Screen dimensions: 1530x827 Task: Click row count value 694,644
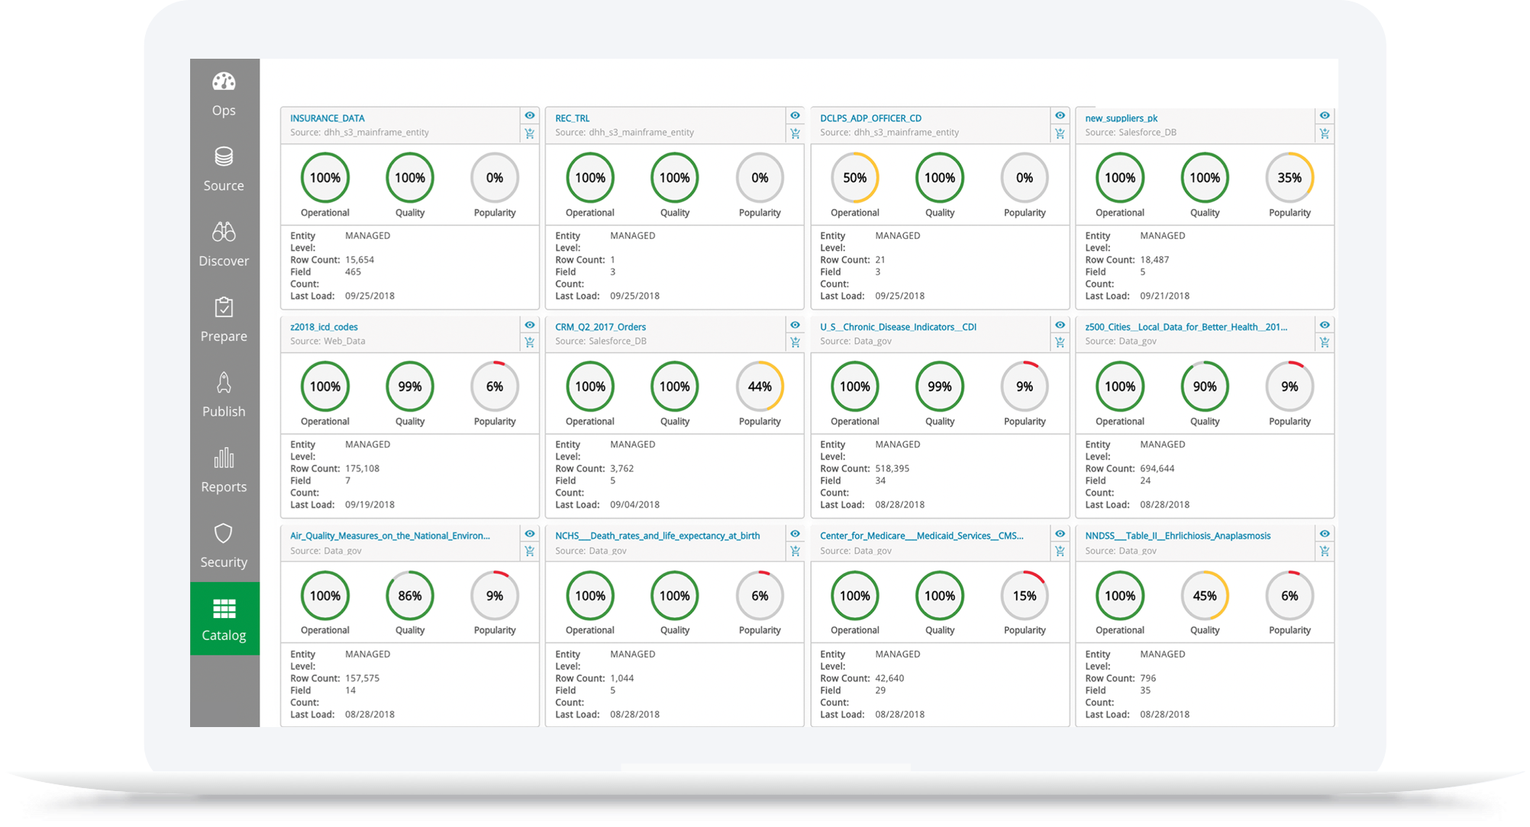(1157, 468)
